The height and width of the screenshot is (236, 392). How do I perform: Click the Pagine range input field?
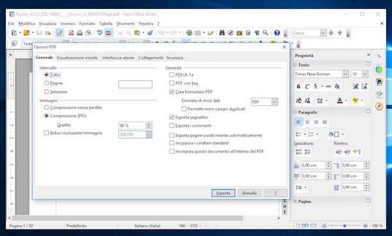(x=135, y=84)
